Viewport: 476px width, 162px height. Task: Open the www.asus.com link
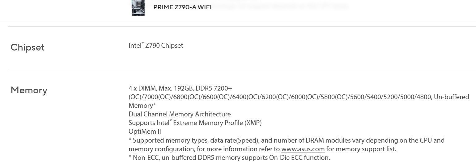click(303, 149)
